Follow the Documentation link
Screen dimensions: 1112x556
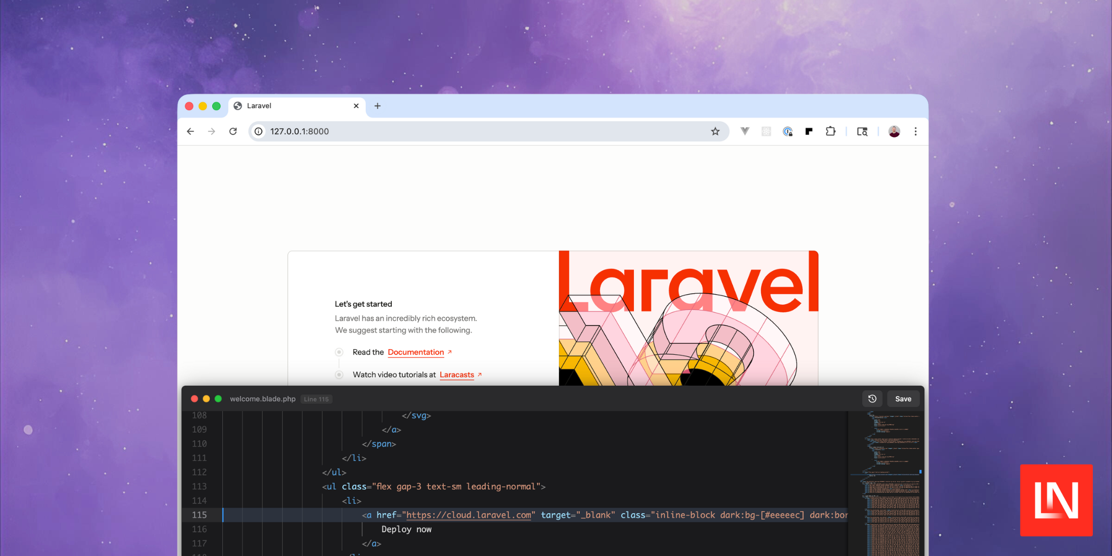pyautogui.click(x=415, y=352)
